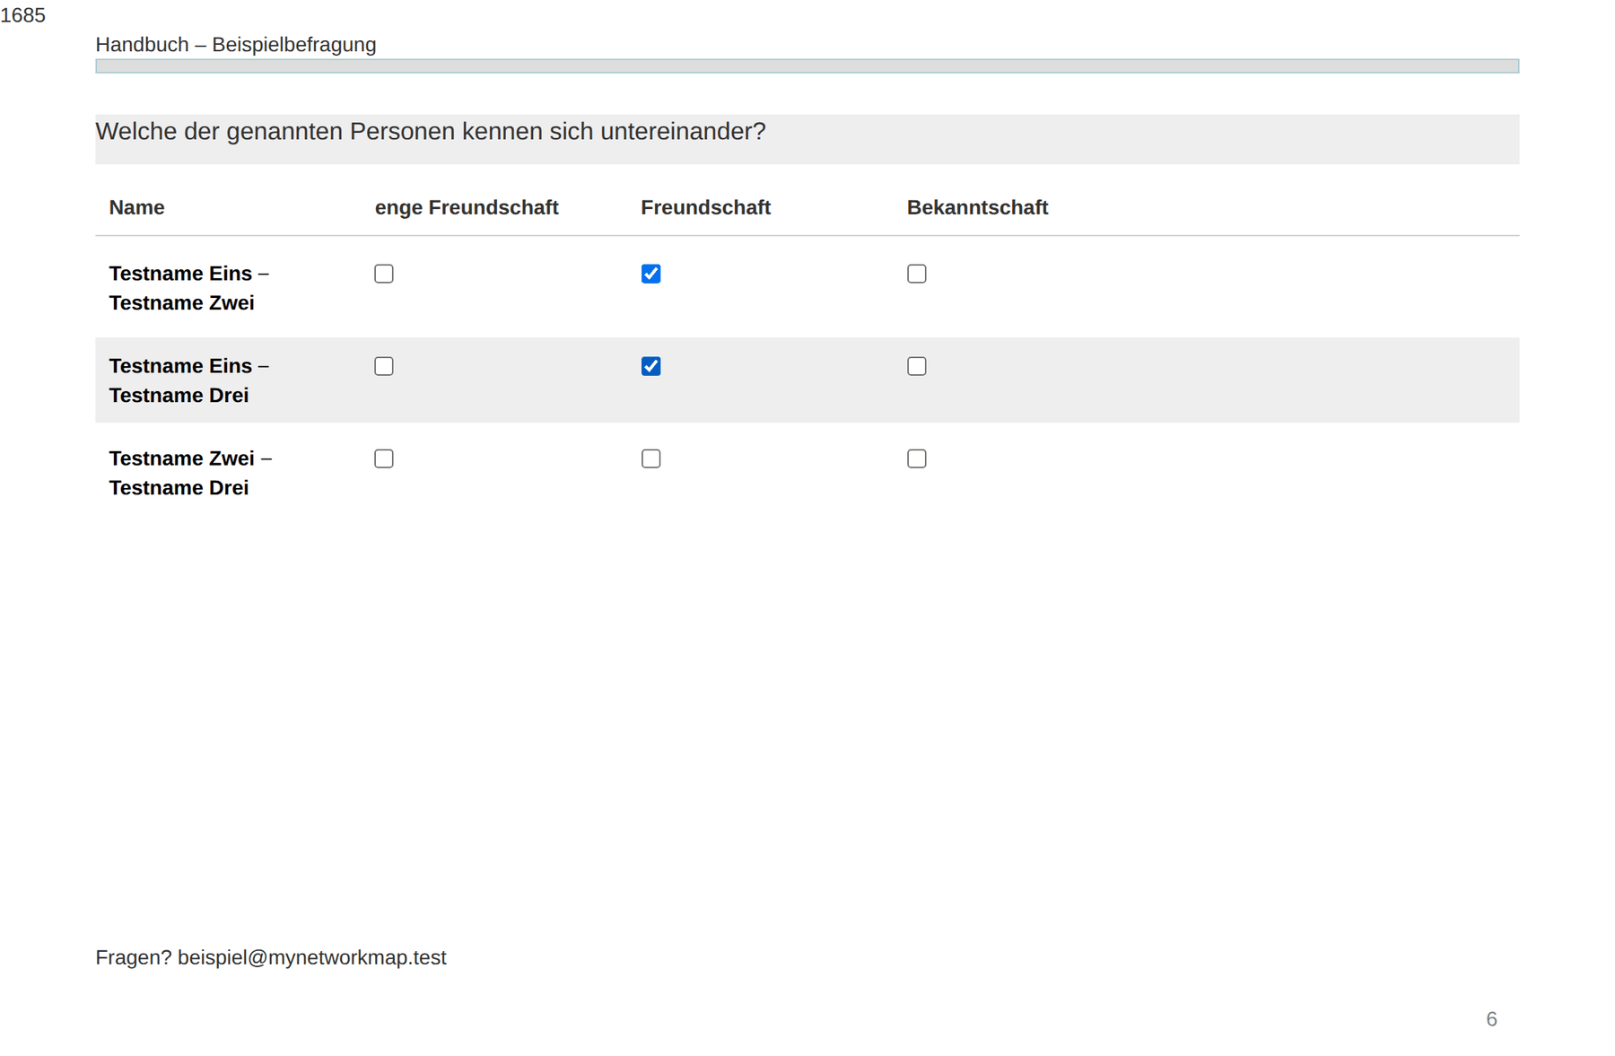Check enge Freundschaft for Testname Zwei – Testname Drei
Screen dimensions: 1615x1056
(x=384, y=458)
